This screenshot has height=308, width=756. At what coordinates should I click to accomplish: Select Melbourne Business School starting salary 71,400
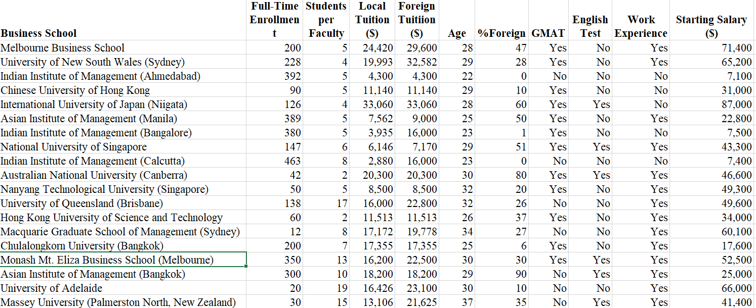(x=711, y=48)
